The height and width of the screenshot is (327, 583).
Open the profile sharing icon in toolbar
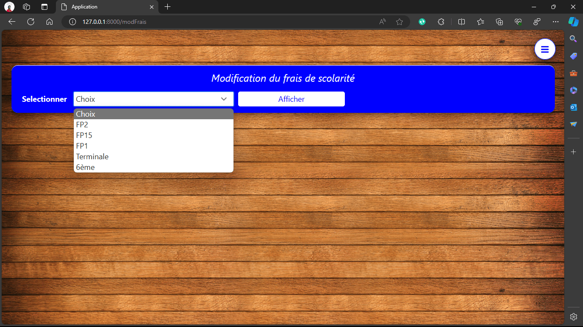pyautogui.click(x=537, y=22)
